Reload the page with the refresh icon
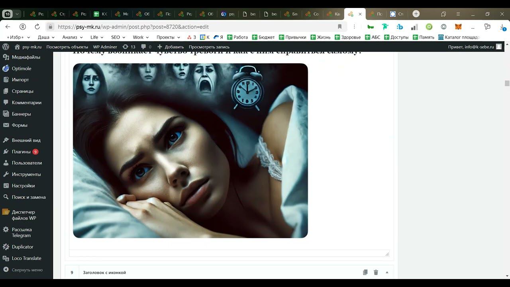The image size is (510, 287). pos(37,27)
